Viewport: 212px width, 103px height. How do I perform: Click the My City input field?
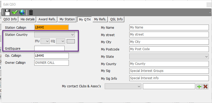(169, 42)
